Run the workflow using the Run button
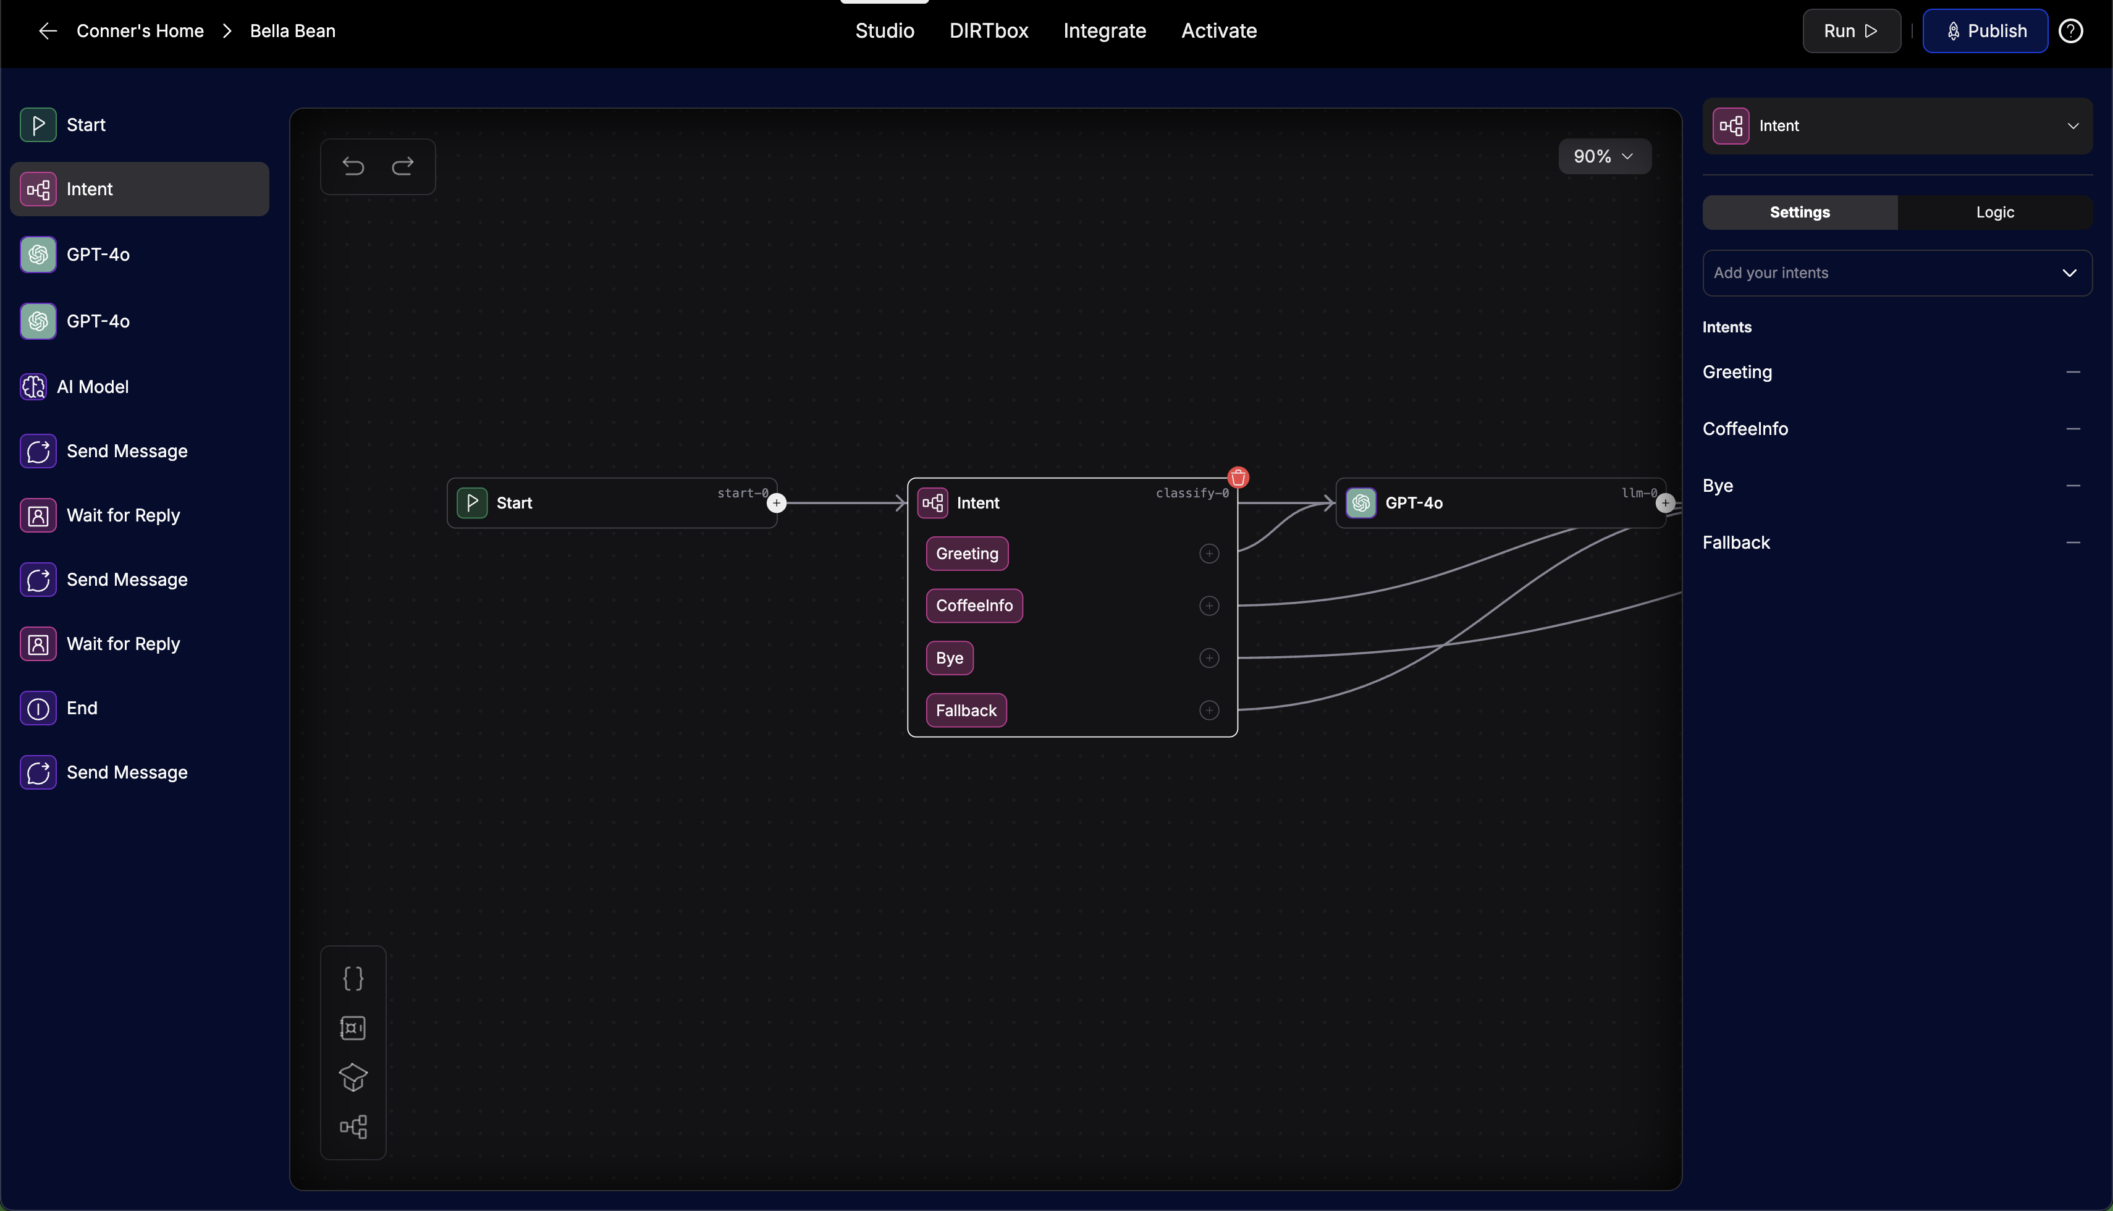This screenshot has width=2113, height=1211. pyautogui.click(x=1851, y=31)
